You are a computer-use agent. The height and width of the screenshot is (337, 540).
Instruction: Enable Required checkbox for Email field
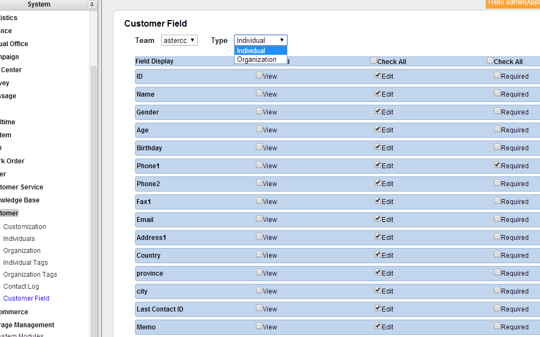tap(497, 219)
